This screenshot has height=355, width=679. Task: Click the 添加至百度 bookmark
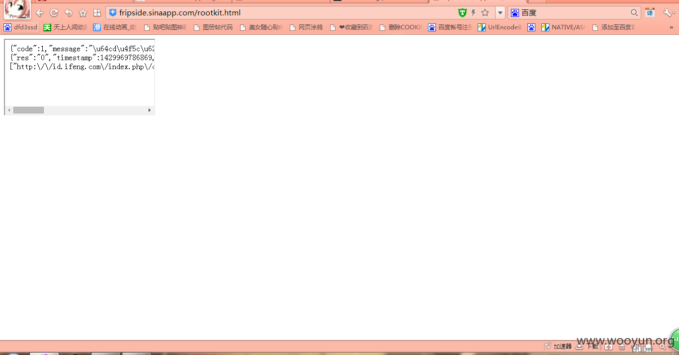[x=613, y=27]
